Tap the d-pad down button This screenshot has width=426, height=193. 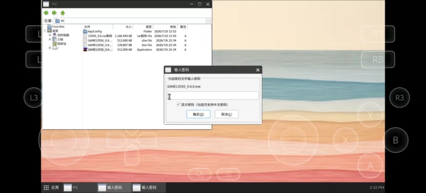click(x=132, y=155)
